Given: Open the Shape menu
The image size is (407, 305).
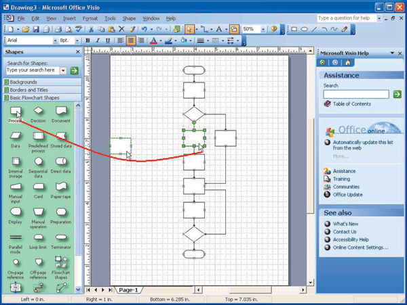Looking at the screenshot, I should point(129,18).
